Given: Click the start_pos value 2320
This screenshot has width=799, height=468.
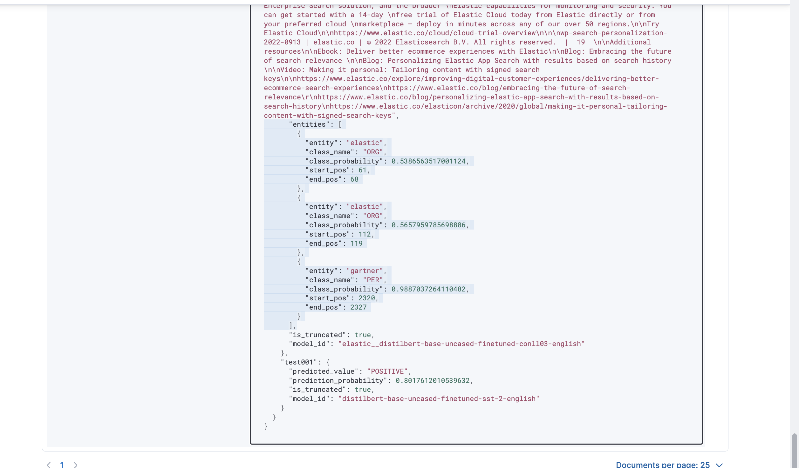Looking at the screenshot, I should point(366,298).
